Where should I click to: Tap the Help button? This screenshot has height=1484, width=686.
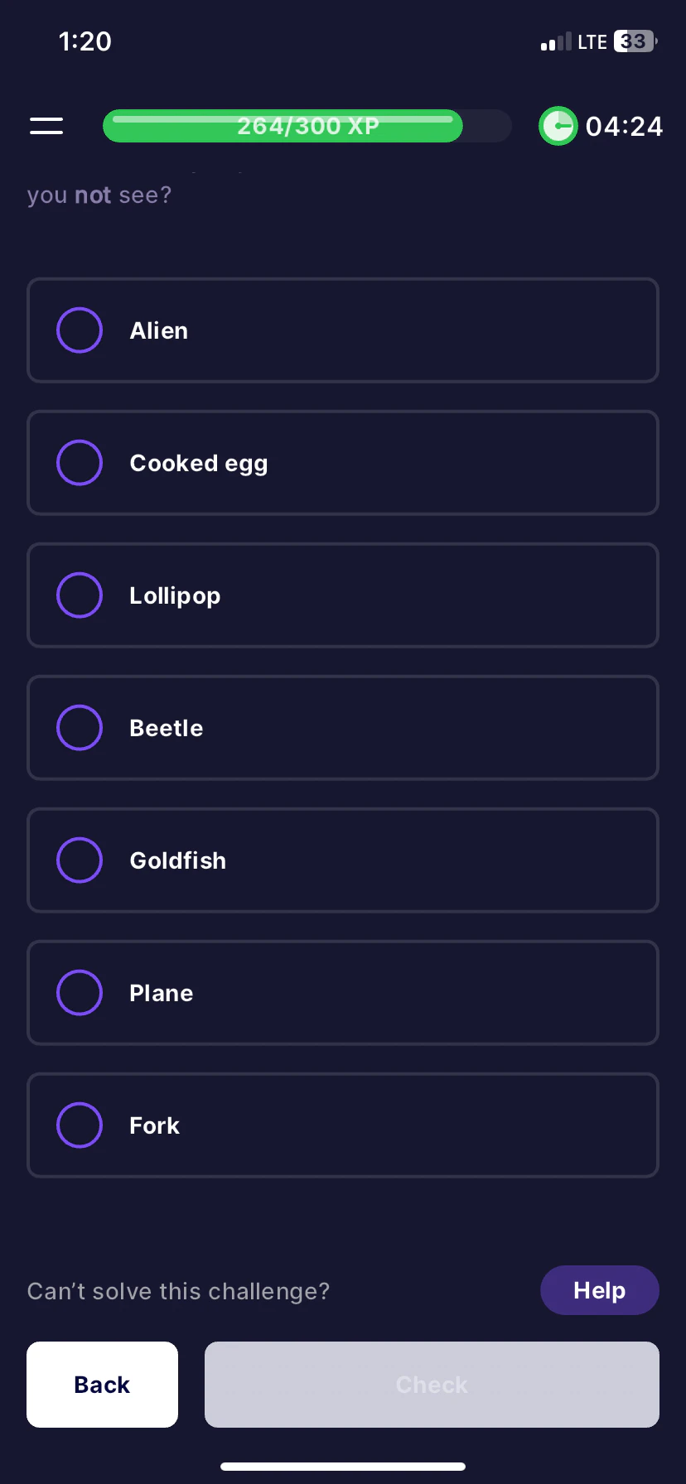[600, 1290]
